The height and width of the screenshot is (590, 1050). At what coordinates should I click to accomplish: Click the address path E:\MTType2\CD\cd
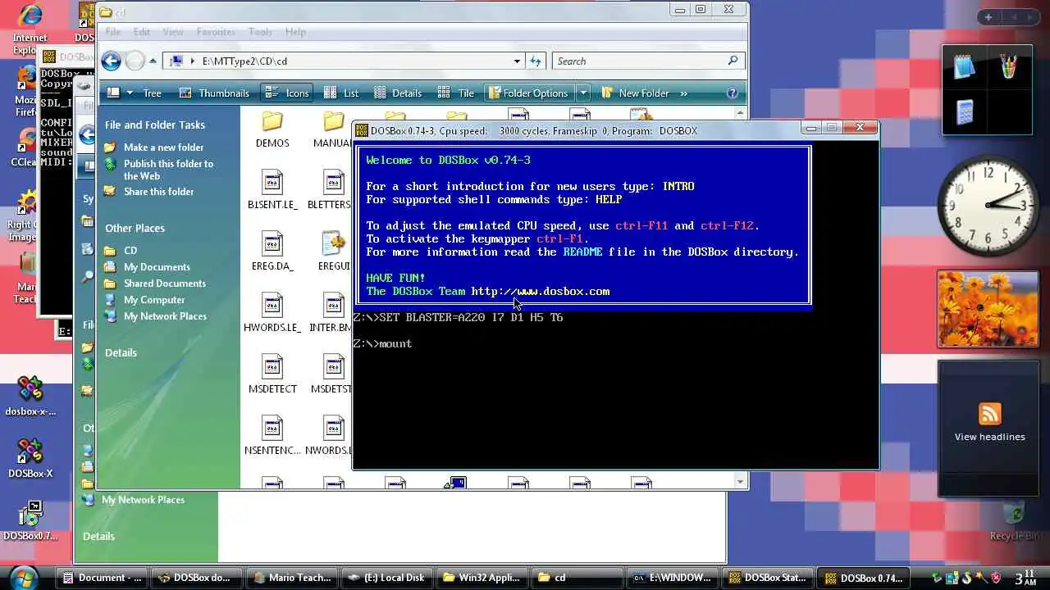[244, 61]
